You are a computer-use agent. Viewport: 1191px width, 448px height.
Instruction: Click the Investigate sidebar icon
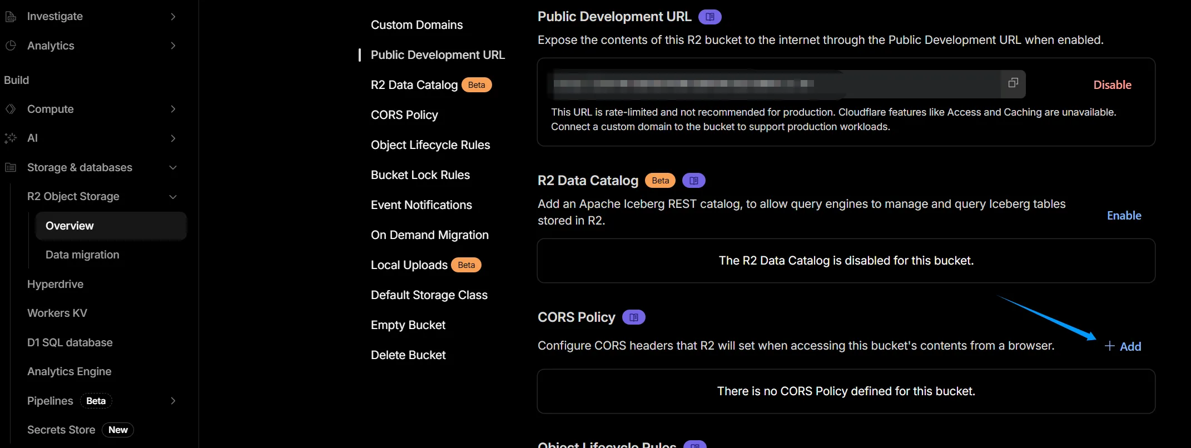[x=11, y=17]
